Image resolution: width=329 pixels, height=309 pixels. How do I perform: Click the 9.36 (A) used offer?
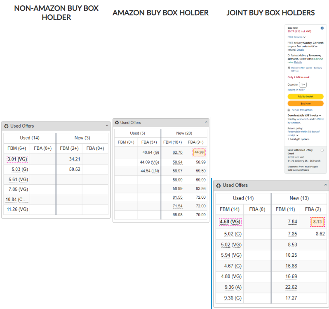click(233, 287)
